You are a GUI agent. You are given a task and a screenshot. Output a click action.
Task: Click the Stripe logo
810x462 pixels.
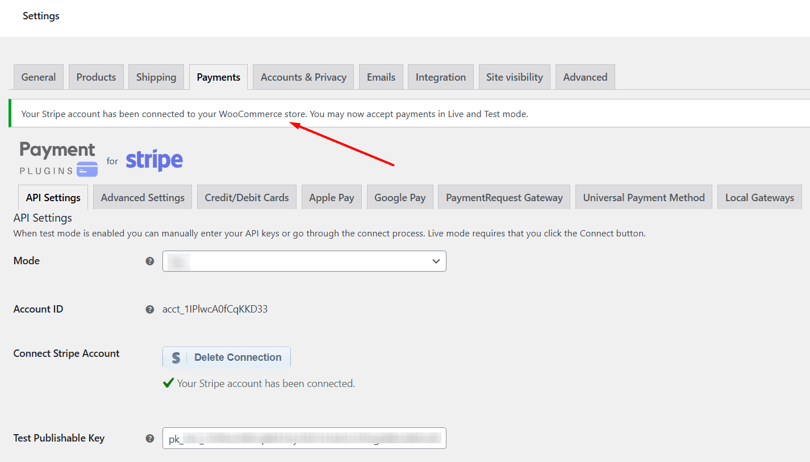tap(155, 160)
